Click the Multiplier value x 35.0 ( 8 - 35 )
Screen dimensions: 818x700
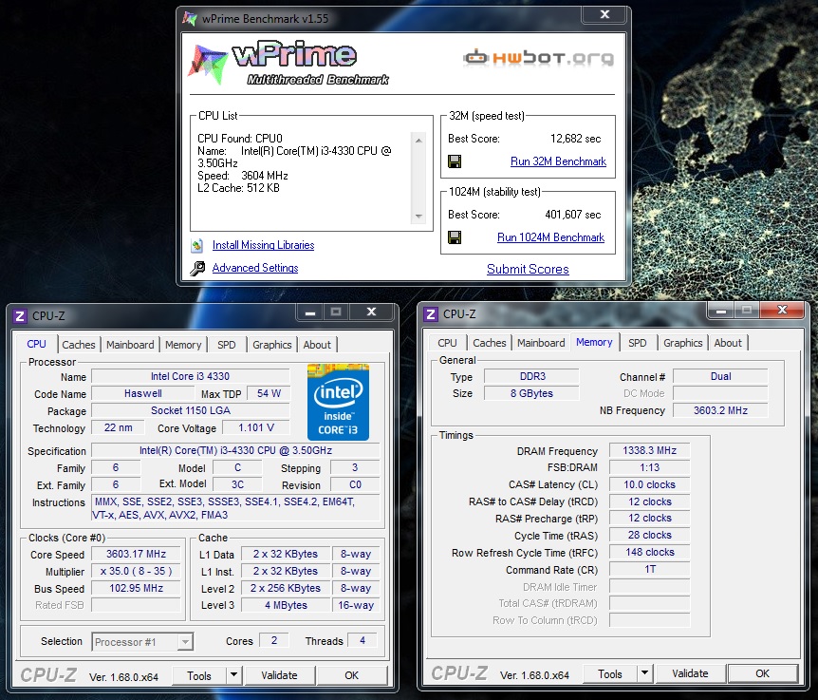(x=136, y=571)
